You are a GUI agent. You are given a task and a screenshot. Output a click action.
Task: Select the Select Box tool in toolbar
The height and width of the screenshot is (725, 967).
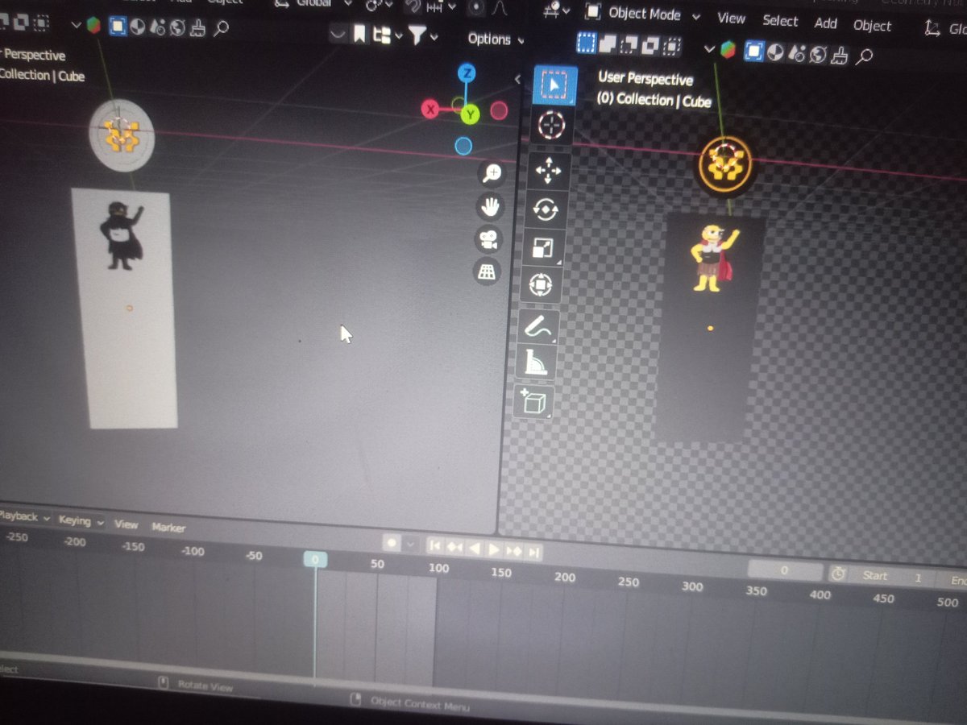pyautogui.click(x=555, y=85)
